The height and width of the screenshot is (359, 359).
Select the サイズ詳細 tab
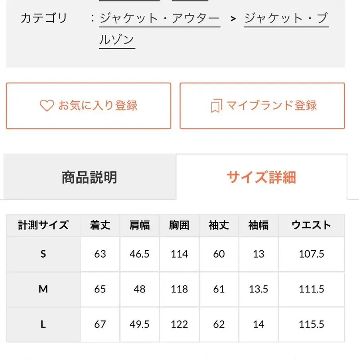point(261,177)
